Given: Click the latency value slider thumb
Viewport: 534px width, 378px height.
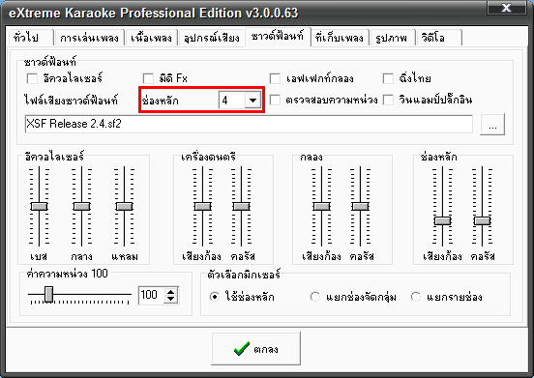Looking at the screenshot, I should click(49, 294).
